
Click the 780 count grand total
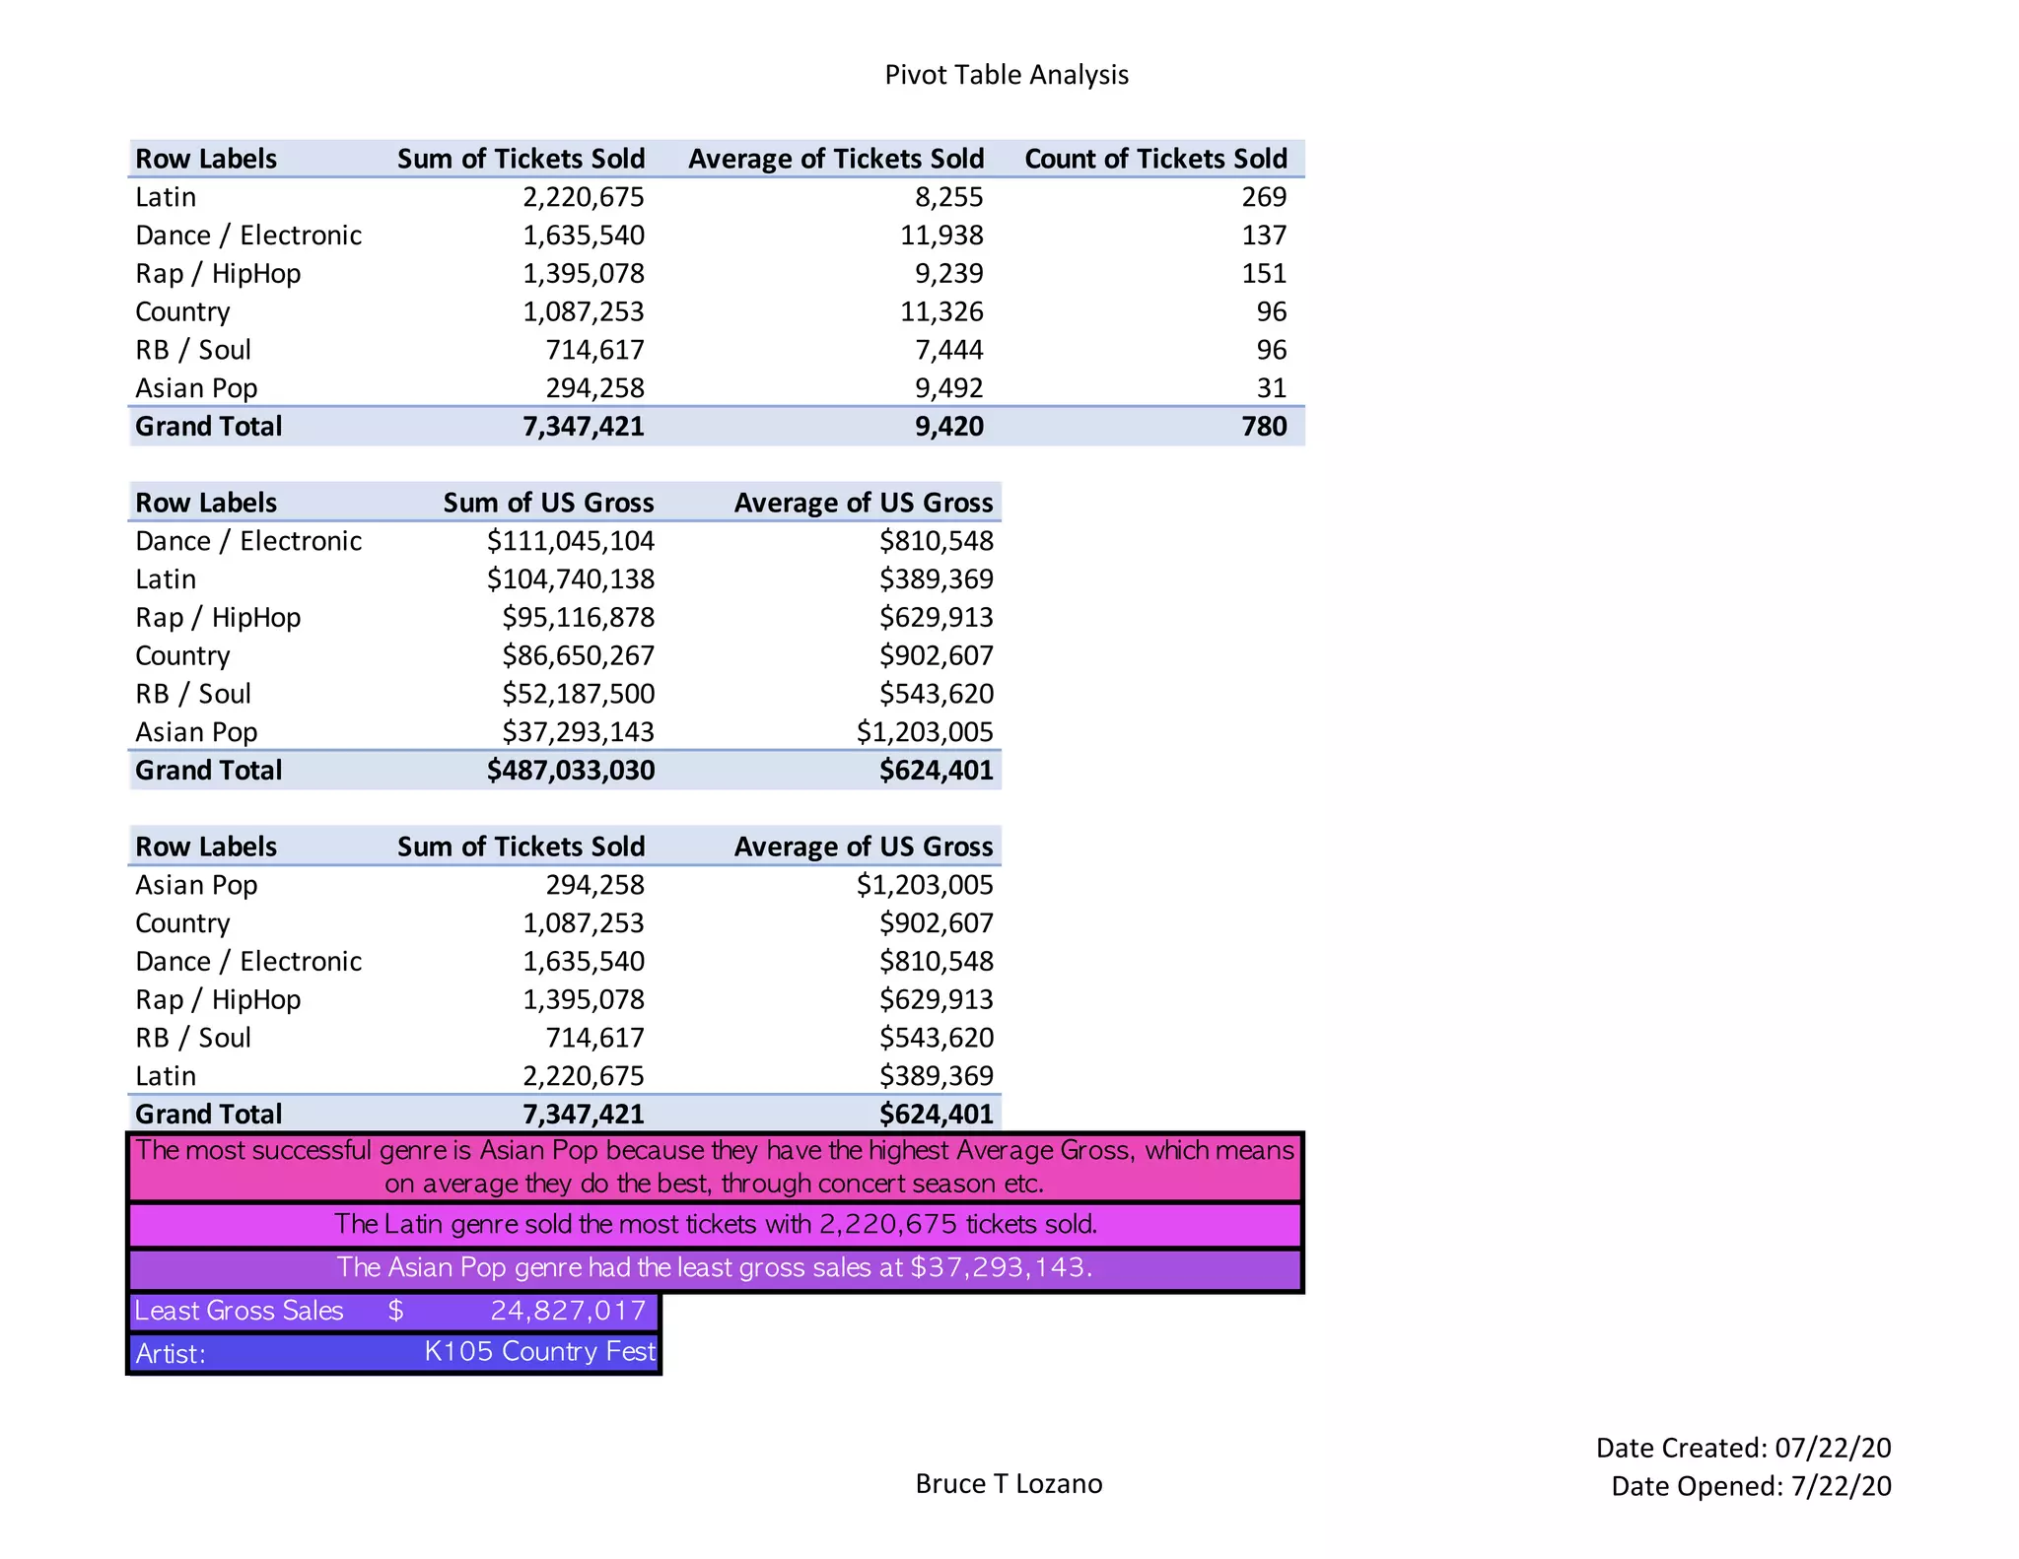point(1264,427)
